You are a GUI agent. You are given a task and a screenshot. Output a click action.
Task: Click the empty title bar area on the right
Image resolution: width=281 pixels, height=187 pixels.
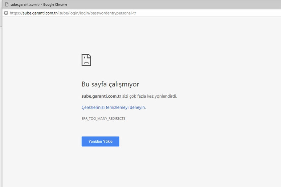182,4
